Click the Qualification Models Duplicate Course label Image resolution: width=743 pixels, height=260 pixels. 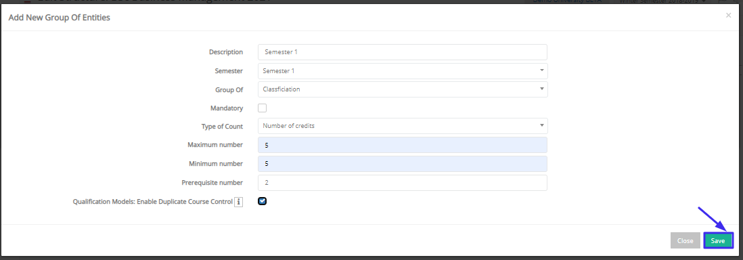tap(152, 202)
